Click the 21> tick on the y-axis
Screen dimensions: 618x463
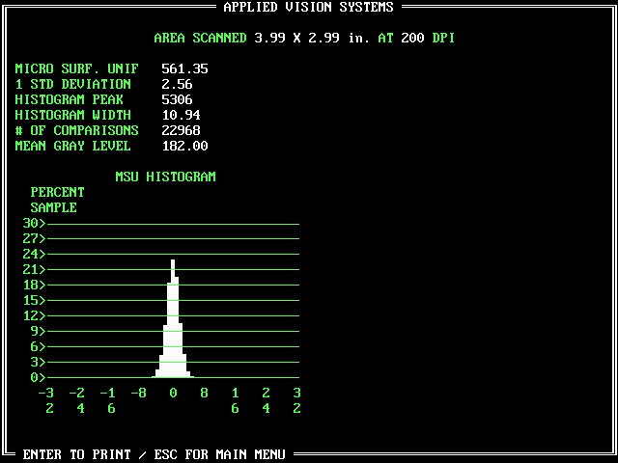point(35,269)
